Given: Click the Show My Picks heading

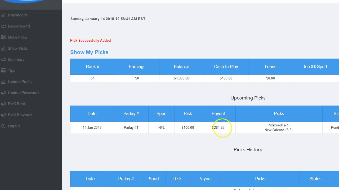Looking at the screenshot, I should [x=89, y=52].
